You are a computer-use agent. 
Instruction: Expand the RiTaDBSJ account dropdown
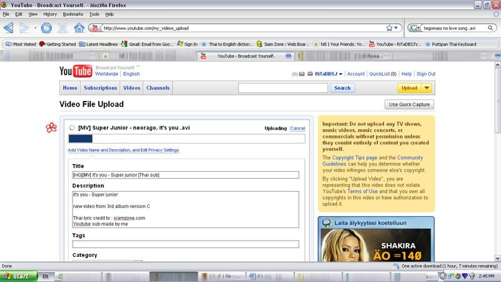click(341, 74)
